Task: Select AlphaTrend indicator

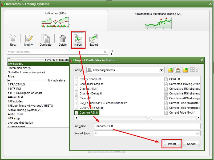Action: 15,114
